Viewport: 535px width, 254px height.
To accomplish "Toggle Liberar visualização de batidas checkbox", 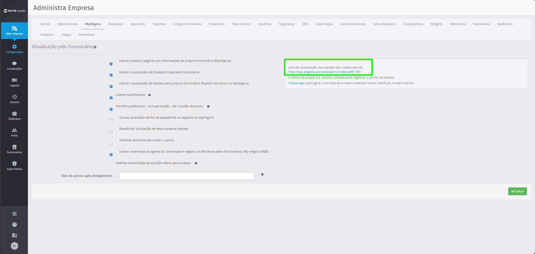I will click(x=111, y=87).
